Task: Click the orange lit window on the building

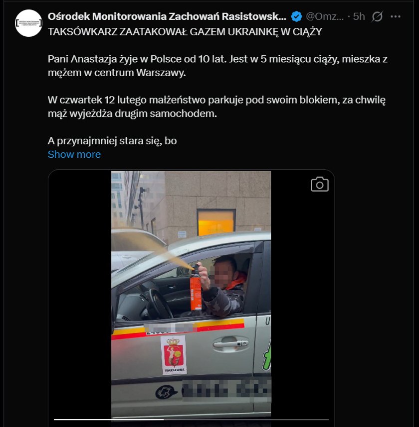Action: tap(216, 223)
